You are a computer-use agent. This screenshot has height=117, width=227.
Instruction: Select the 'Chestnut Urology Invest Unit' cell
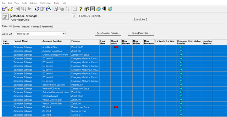[56, 55]
